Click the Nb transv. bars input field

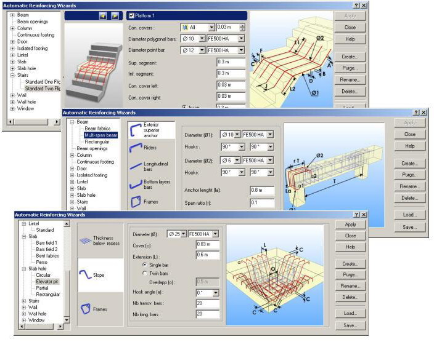pos(208,304)
